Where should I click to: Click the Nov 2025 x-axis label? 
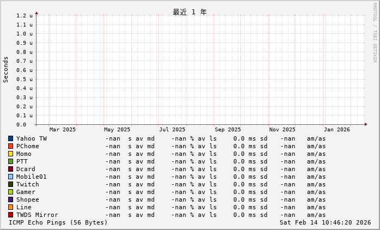pyautogui.click(x=282, y=130)
